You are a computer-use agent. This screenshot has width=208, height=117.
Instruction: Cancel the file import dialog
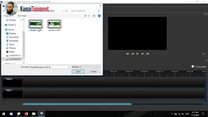pyautogui.click(x=93, y=71)
